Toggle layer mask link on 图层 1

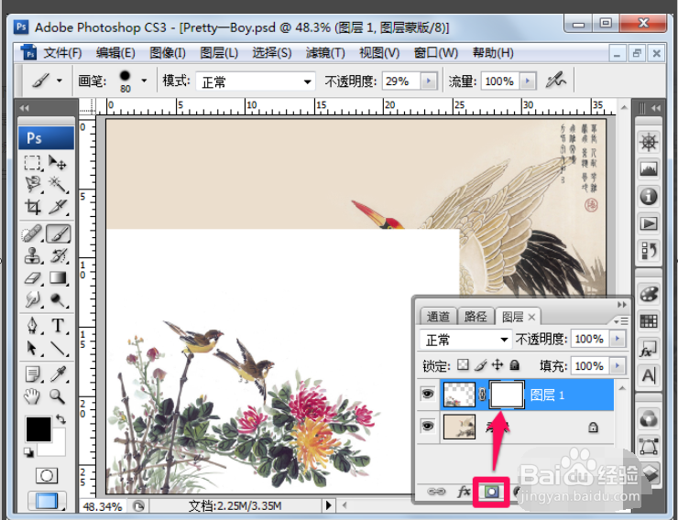click(482, 395)
